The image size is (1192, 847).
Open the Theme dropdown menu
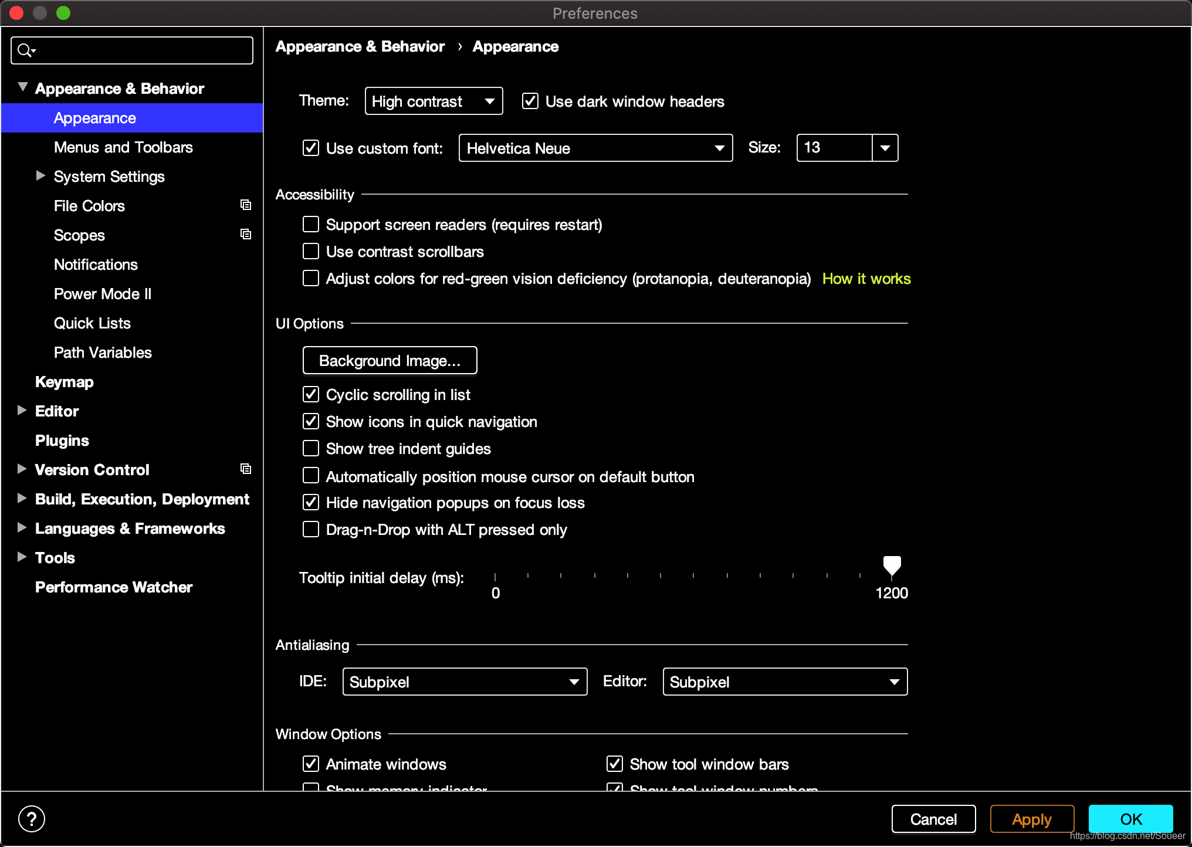pos(434,101)
